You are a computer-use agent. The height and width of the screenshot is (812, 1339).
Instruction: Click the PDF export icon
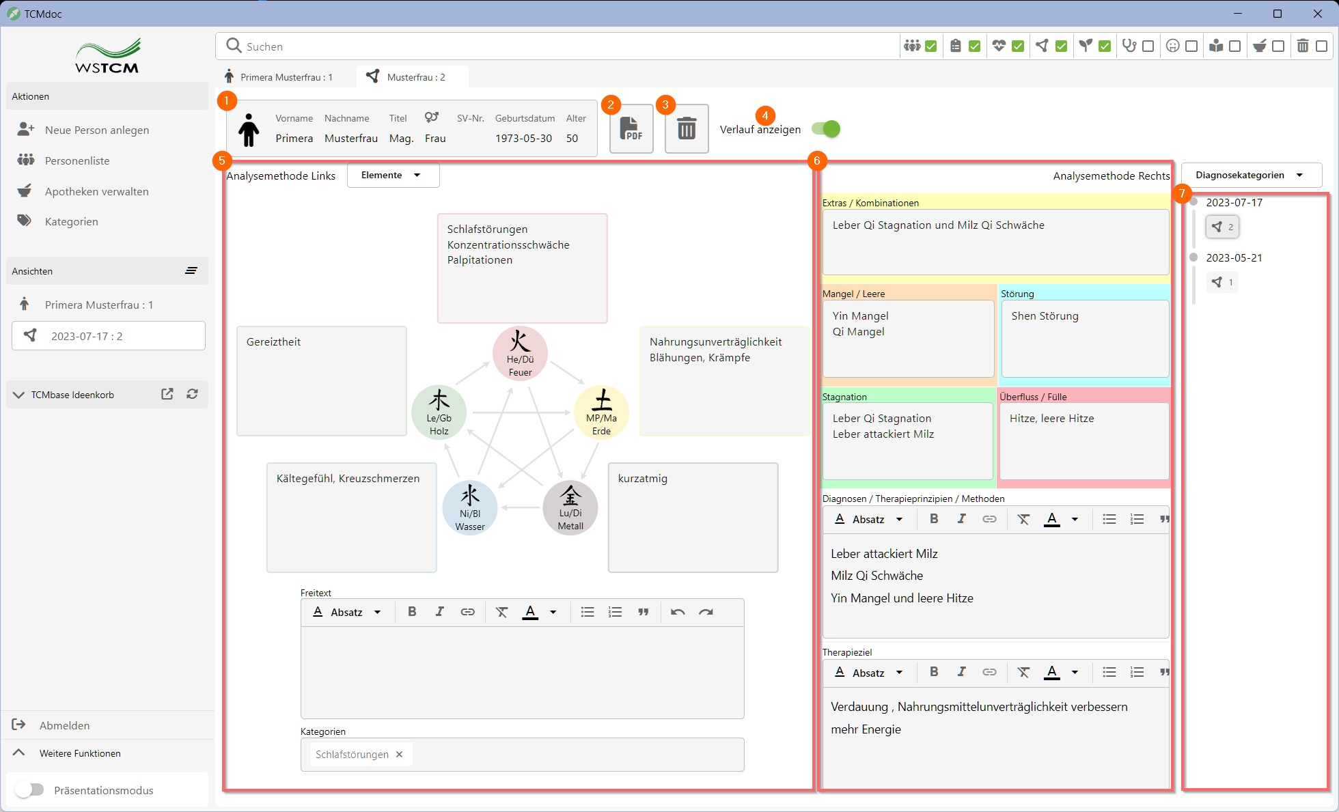[x=631, y=128]
